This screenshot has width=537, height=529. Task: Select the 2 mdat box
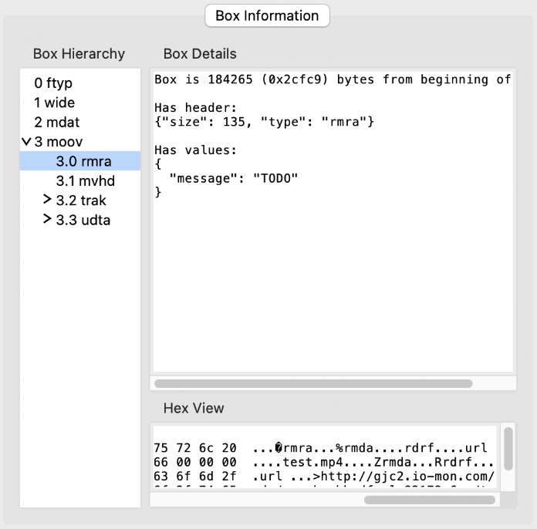click(x=57, y=122)
